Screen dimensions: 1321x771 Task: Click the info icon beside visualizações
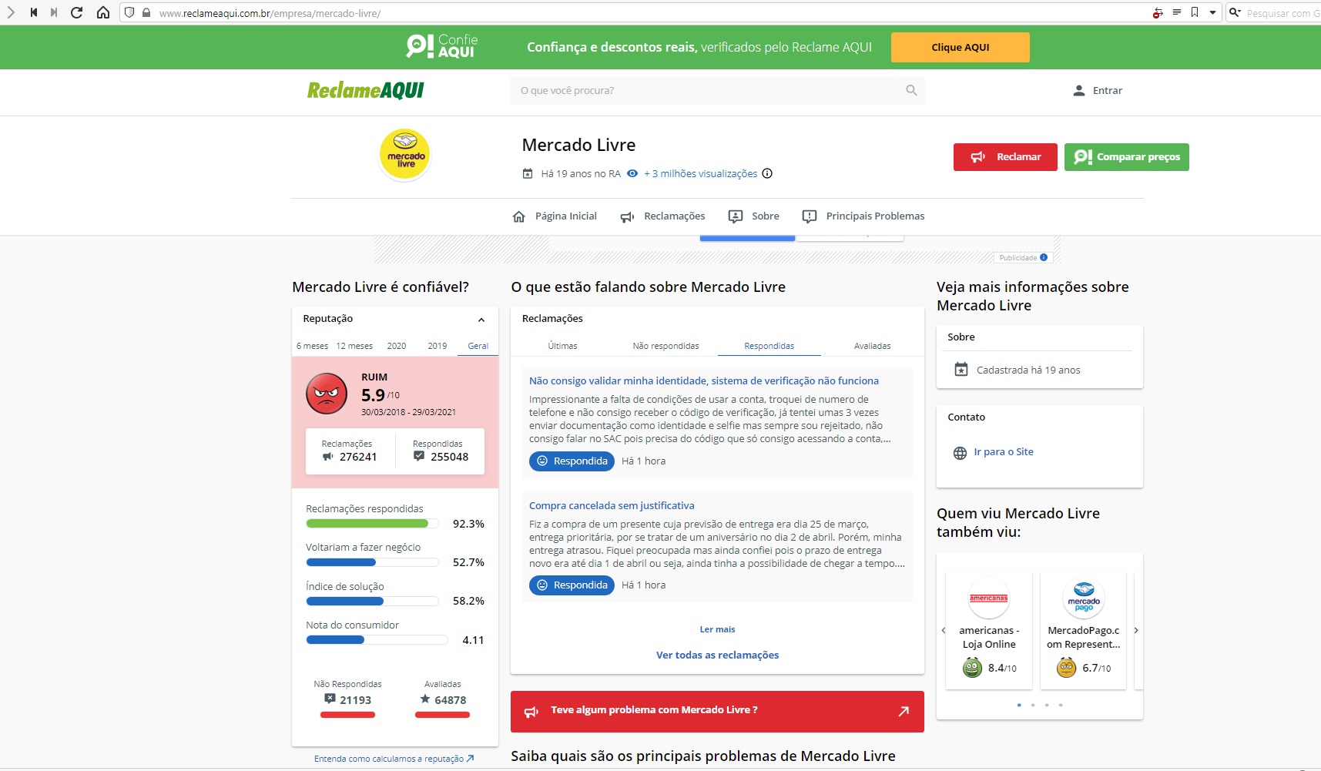tap(767, 173)
